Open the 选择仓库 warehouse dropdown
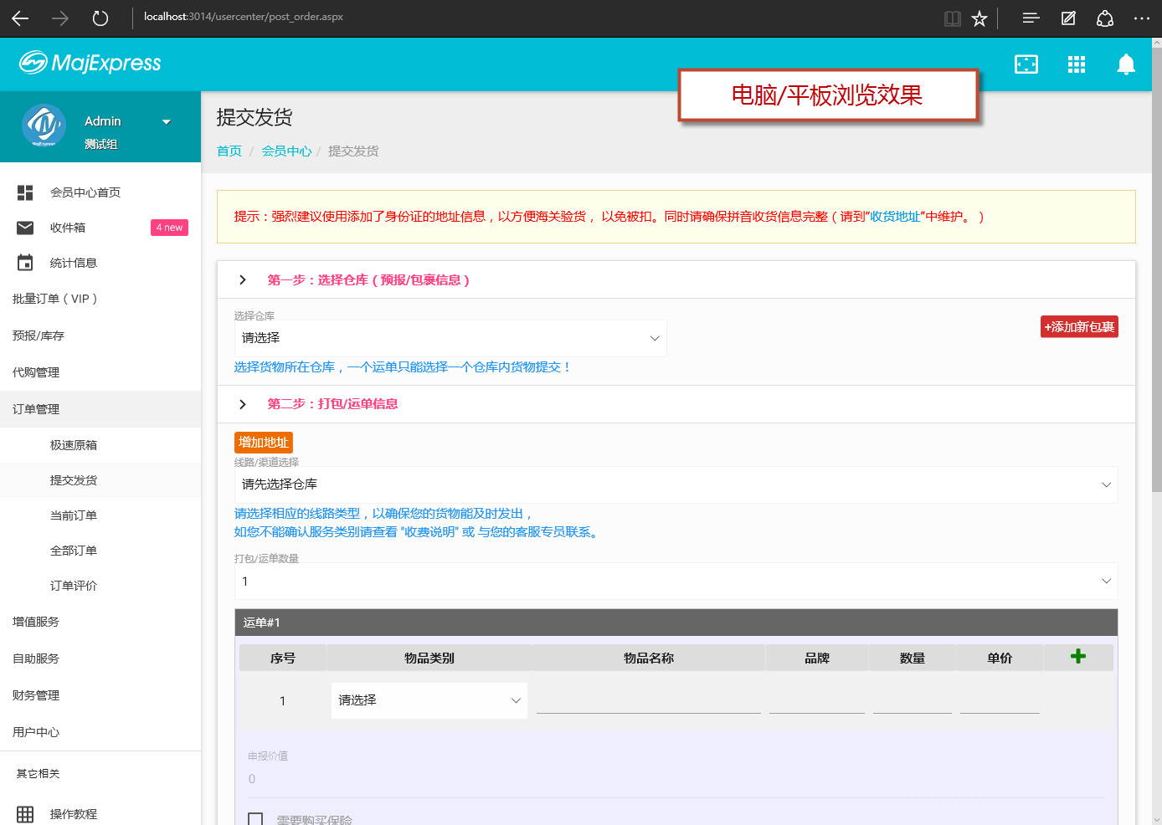 450,338
